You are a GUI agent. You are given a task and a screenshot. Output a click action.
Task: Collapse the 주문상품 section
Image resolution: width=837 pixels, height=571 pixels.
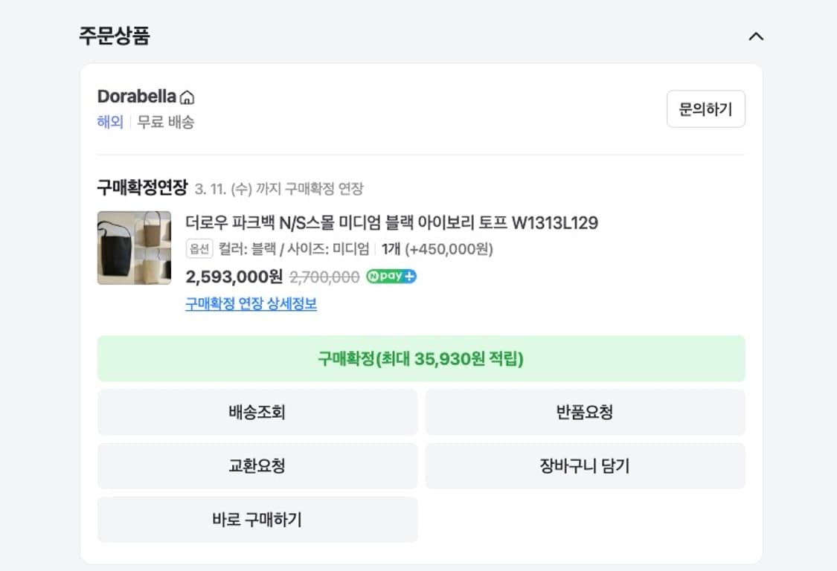757,35
